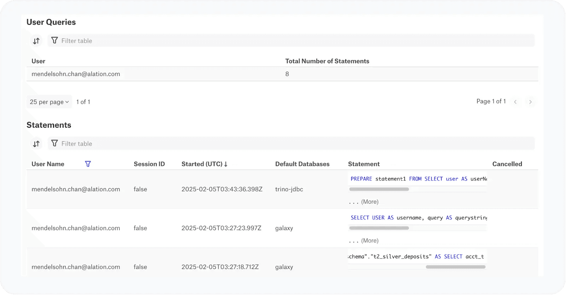Click the Statement column header
The height and width of the screenshot is (295, 566).
pyautogui.click(x=364, y=164)
